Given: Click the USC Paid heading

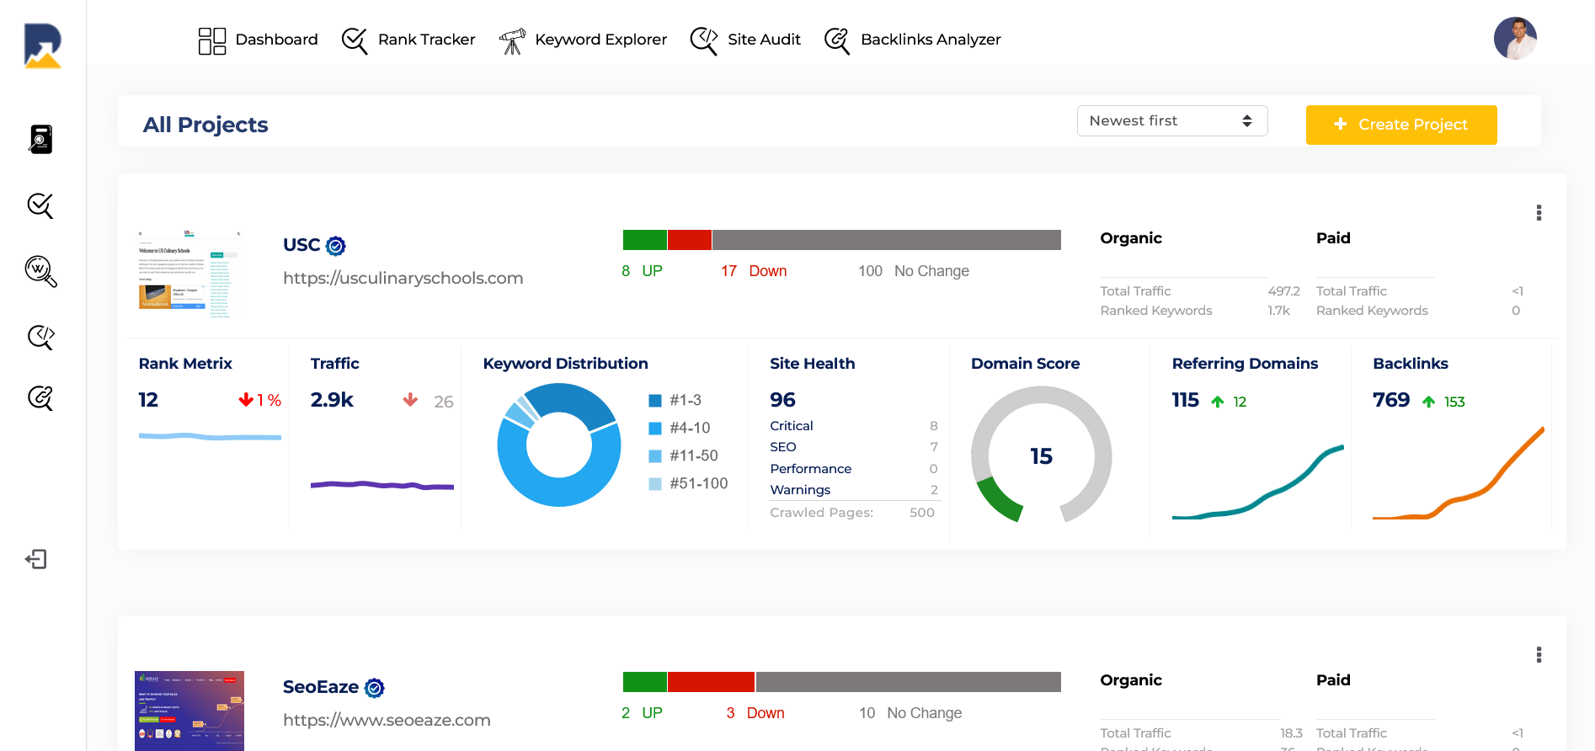Looking at the screenshot, I should point(1333,238).
